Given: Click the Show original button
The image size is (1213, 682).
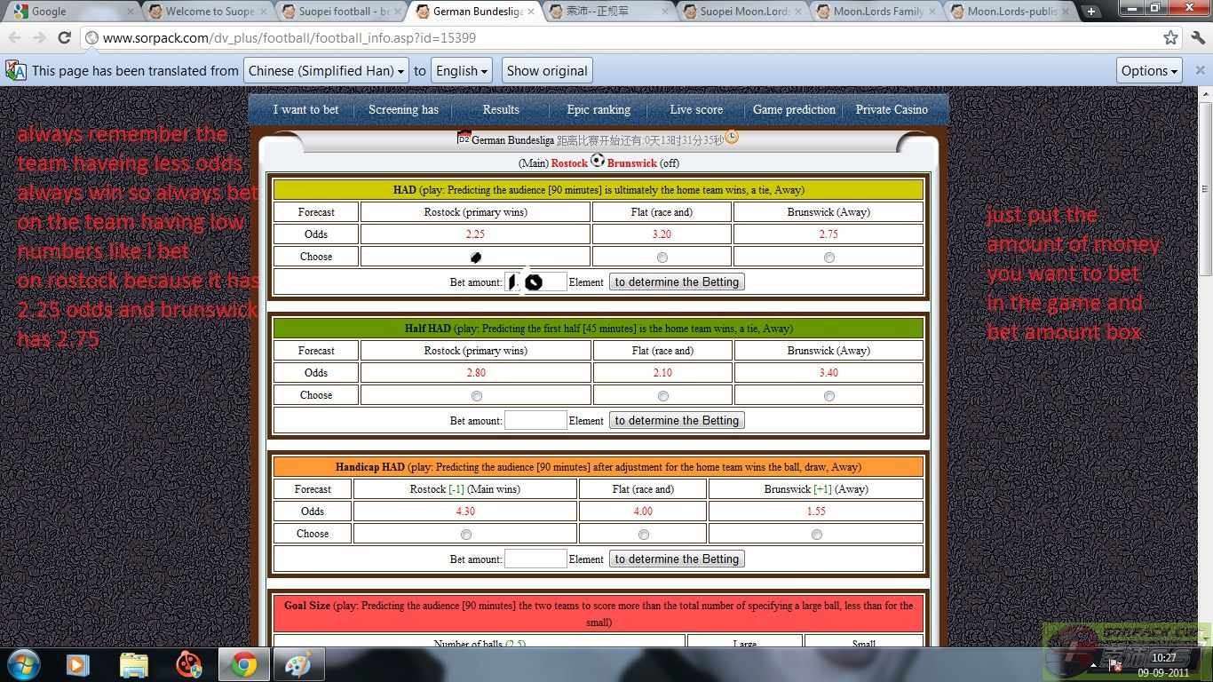Looking at the screenshot, I should (x=547, y=71).
